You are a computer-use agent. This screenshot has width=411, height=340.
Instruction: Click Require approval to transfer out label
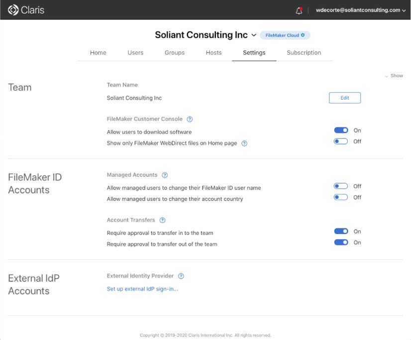point(162,244)
